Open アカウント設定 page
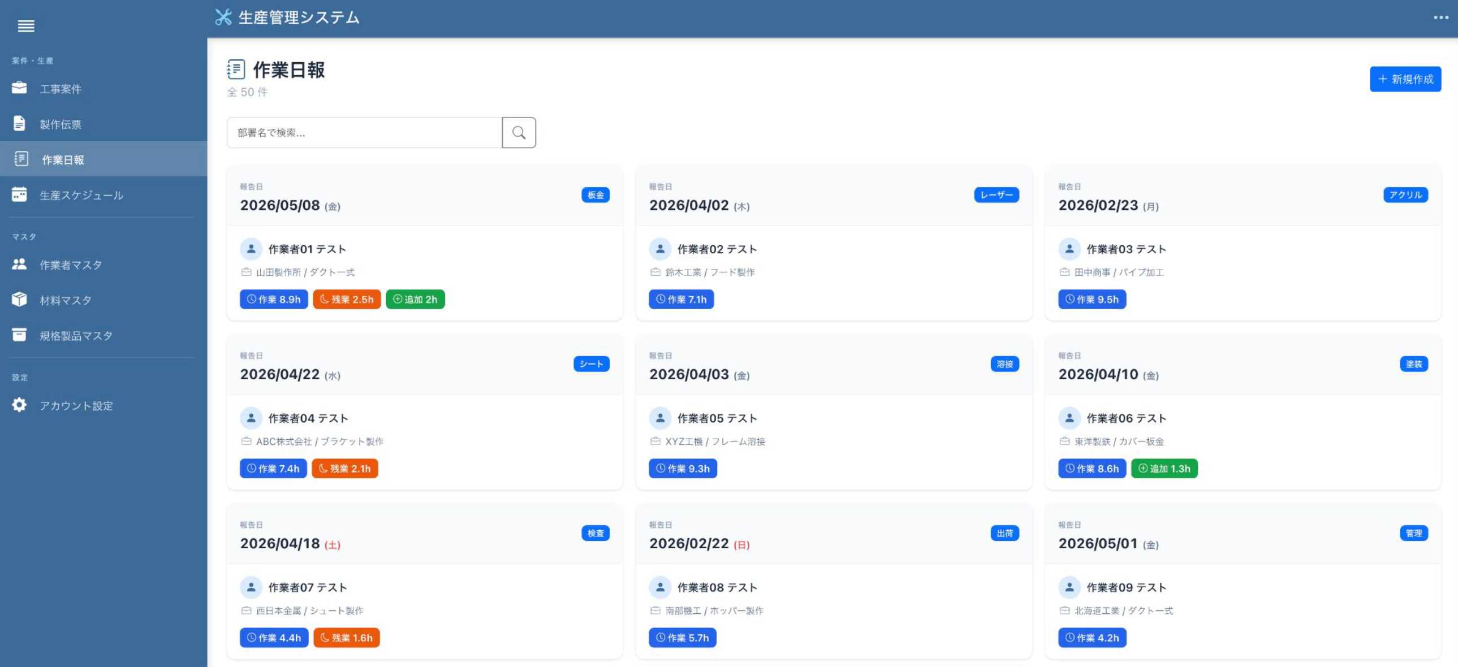1458x667 pixels. click(x=103, y=406)
